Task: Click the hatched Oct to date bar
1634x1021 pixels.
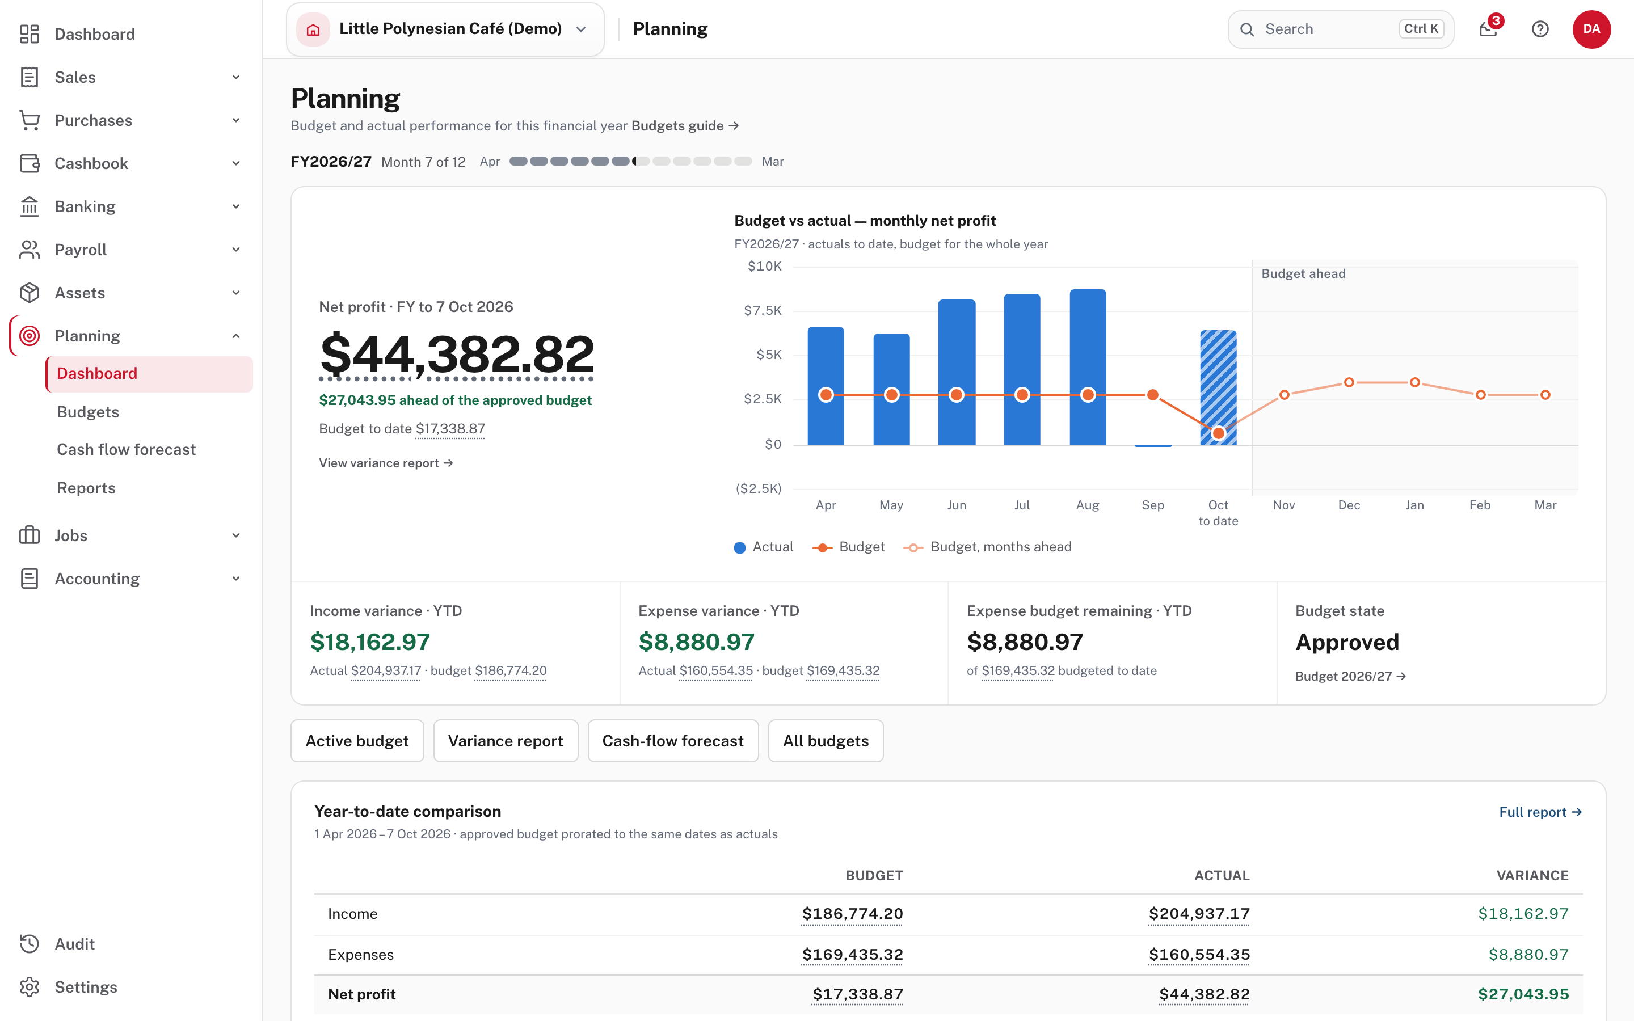Action: [x=1218, y=387]
